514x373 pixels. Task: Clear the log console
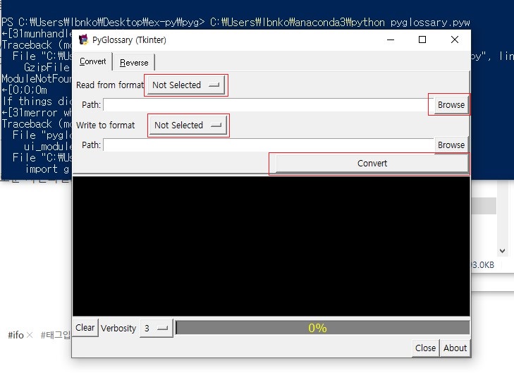click(85, 327)
